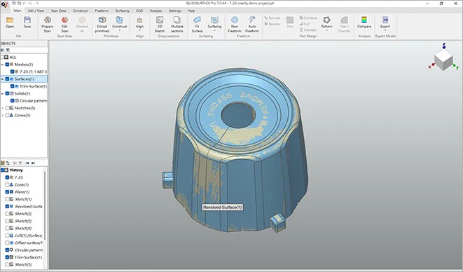463x272 pixels.
Task: Collapse the Meshes(1) tree node
Action: tap(3, 64)
